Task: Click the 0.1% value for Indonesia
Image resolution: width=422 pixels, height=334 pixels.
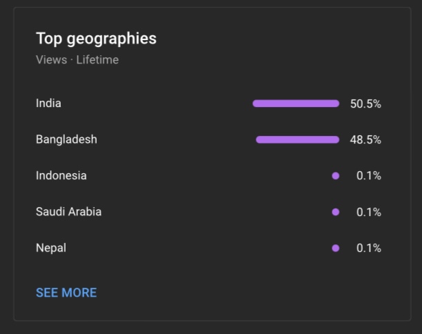Action: click(x=369, y=175)
